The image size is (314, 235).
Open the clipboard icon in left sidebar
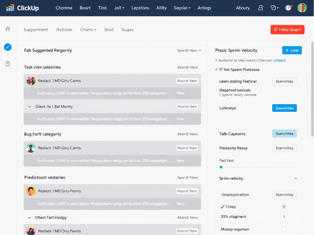[8, 64]
